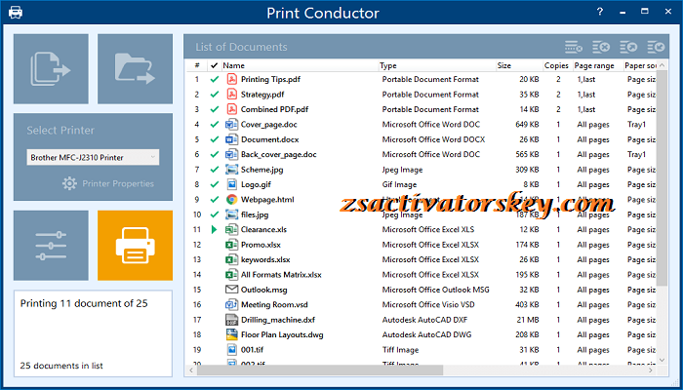Viewport: 683px width, 390px height.
Task: Click the Word icon of Cover_page.doc
Action: coord(231,125)
